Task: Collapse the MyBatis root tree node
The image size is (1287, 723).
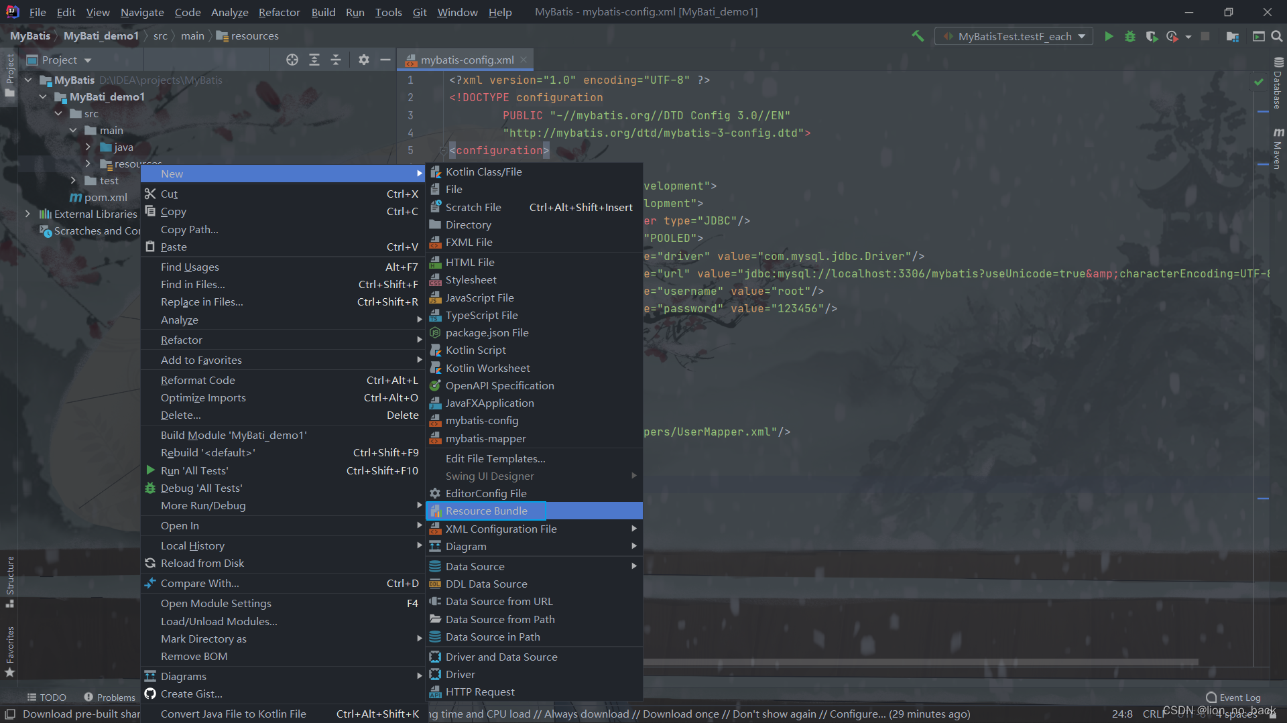Action: [x=28, y=80]
